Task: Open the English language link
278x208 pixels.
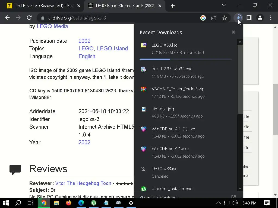Action: click(x=87, y=56)
